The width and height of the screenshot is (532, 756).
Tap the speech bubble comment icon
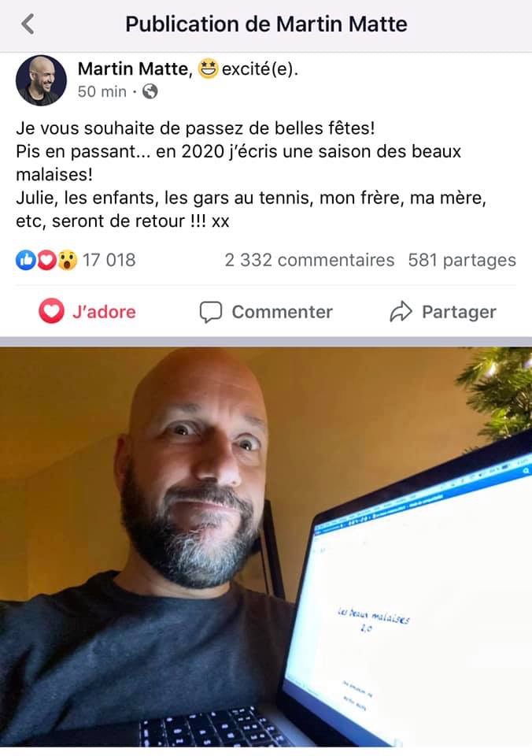click(x=211, y=312)
